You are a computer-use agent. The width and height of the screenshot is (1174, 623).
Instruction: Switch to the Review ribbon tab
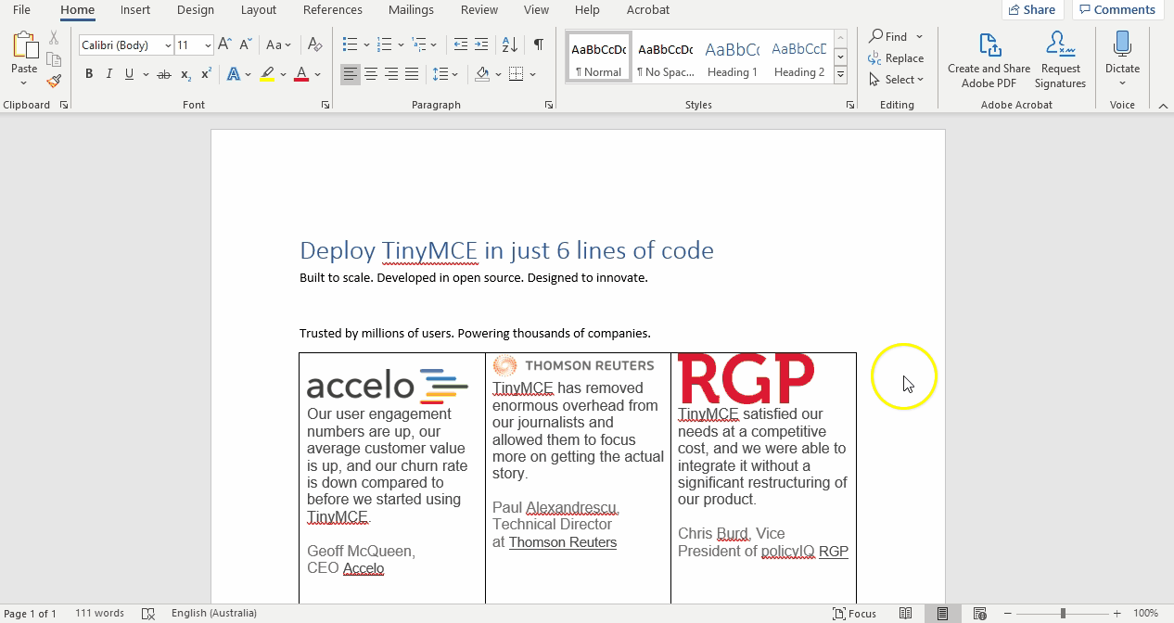point(479,9)
